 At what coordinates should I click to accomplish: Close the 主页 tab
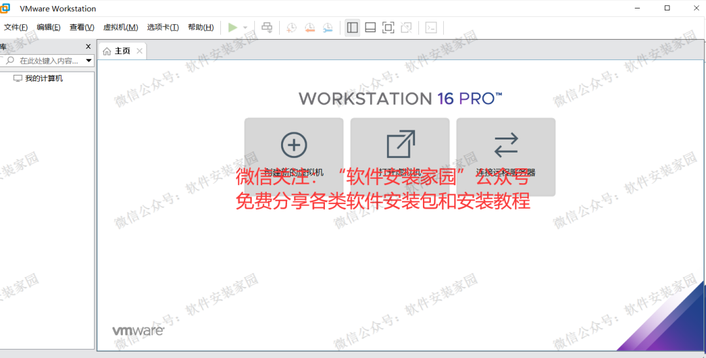pos(140,52)
